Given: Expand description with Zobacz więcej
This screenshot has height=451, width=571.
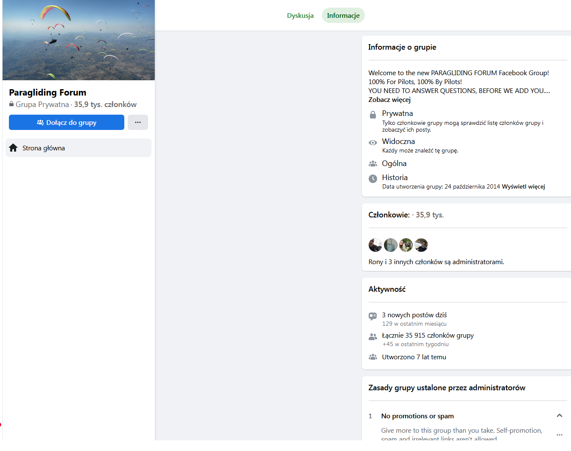Looking at the screenshot, I should [389, 100].
